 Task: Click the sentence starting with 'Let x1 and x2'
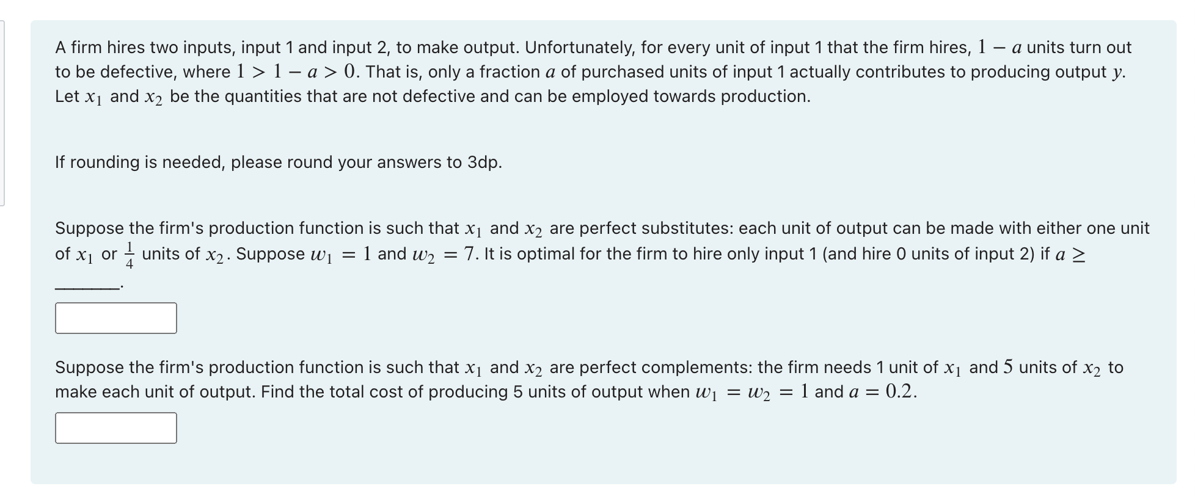[428, 96]
